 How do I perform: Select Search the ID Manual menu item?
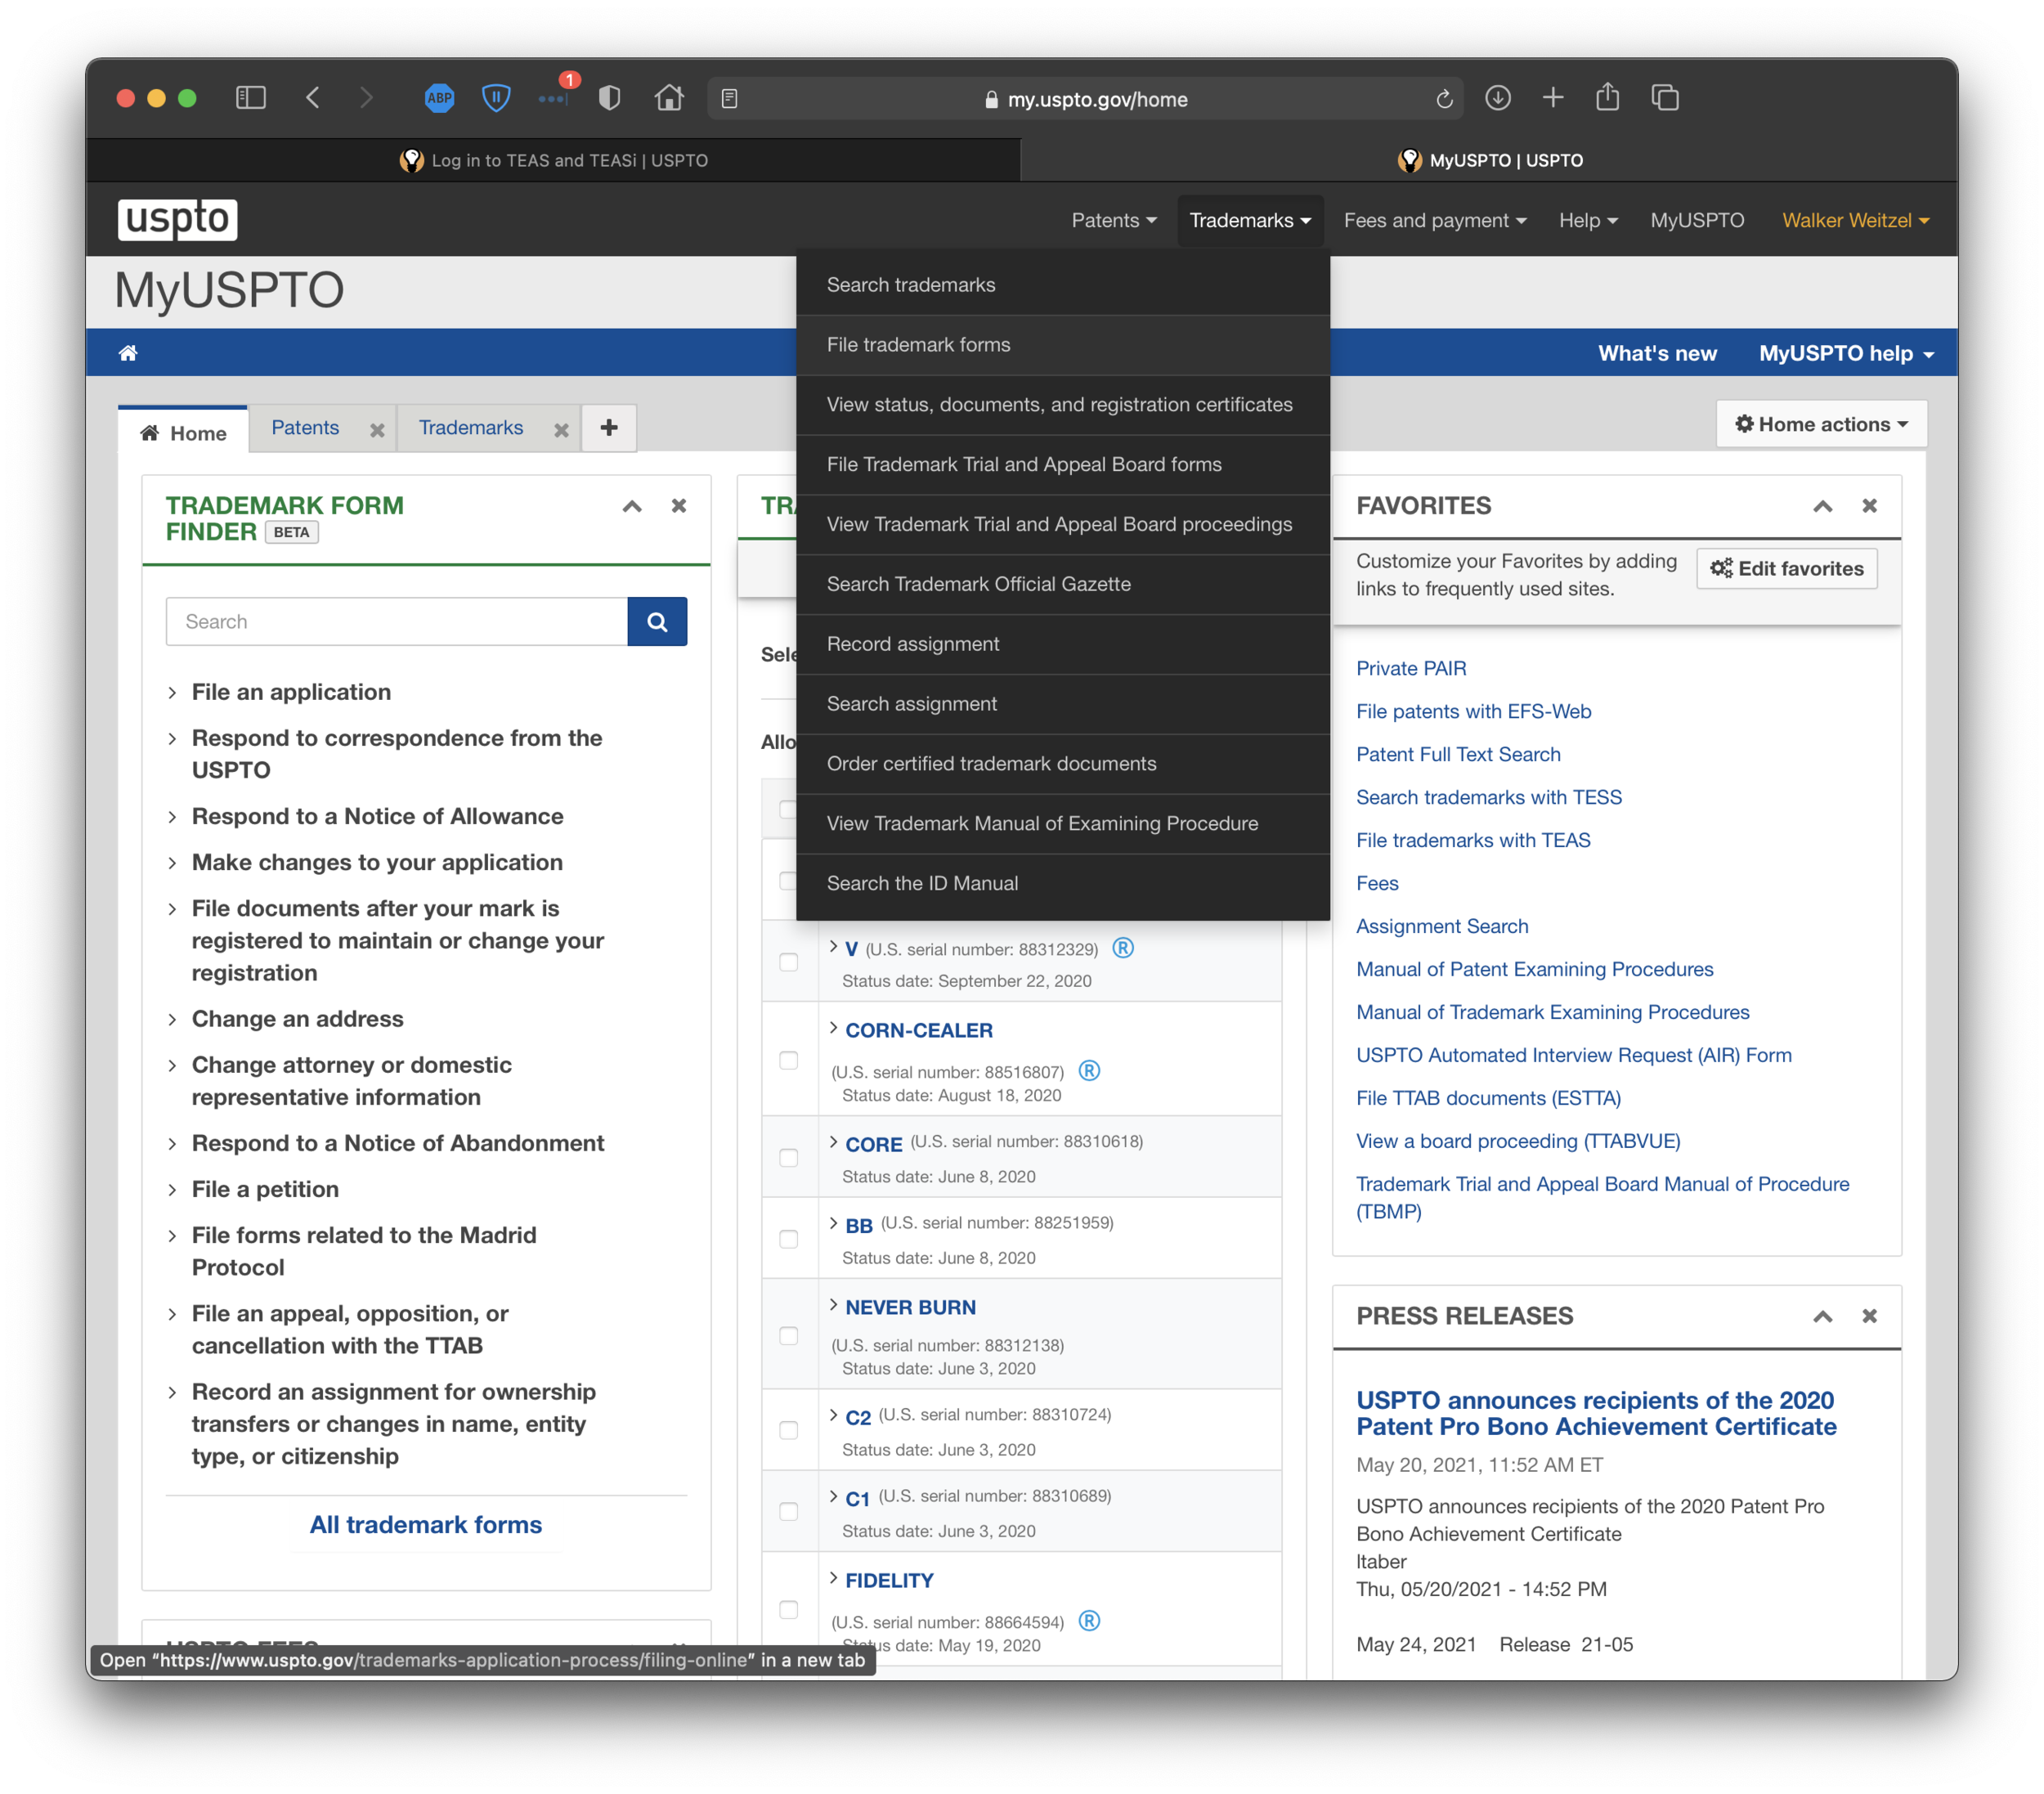[x=1062, y=883]
